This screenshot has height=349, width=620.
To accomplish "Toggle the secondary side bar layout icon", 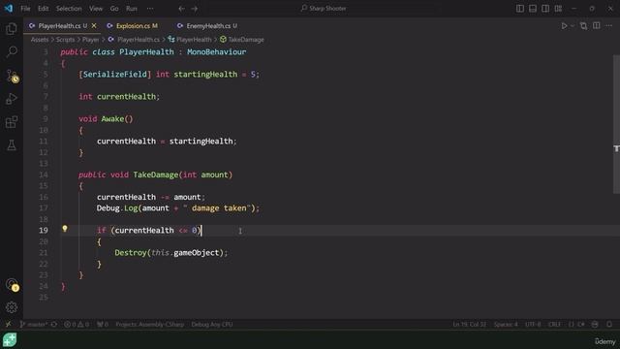I will coord(545,9).
